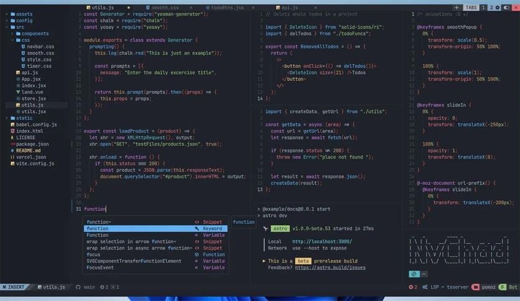520x301 pixels.
Task: Expand the components folder
Action: [x=34, y=34]
